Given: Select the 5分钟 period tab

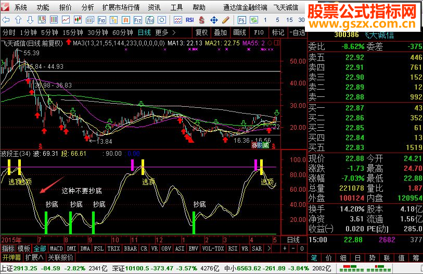Looking at the screenshot, I should tap(49, 33).
